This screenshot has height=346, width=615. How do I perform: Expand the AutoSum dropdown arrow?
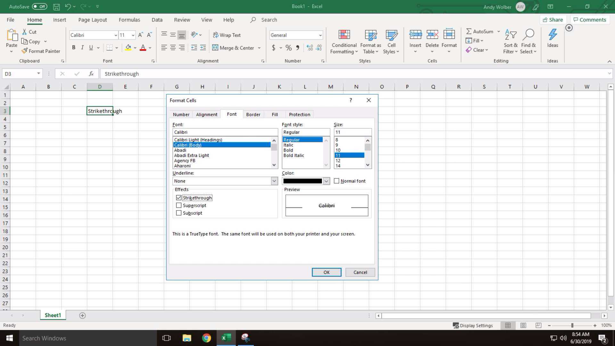[498, 31]
